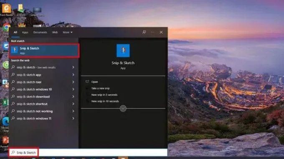Select 'snip & sketch - See web results' suggestion
The image size is (284, 159).
pos(43,67)
